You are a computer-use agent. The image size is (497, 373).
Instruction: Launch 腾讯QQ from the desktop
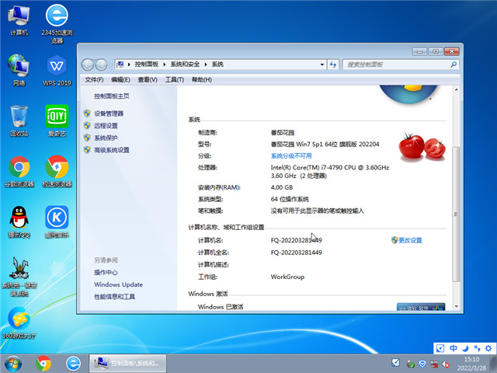click(19, 222)
